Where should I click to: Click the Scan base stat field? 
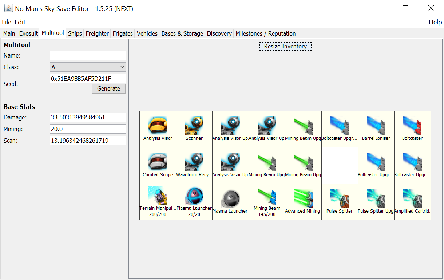(x=88, y=141)
